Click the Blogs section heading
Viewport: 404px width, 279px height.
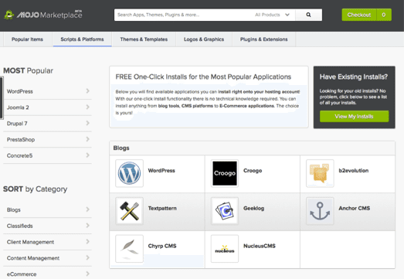[121, 148]
